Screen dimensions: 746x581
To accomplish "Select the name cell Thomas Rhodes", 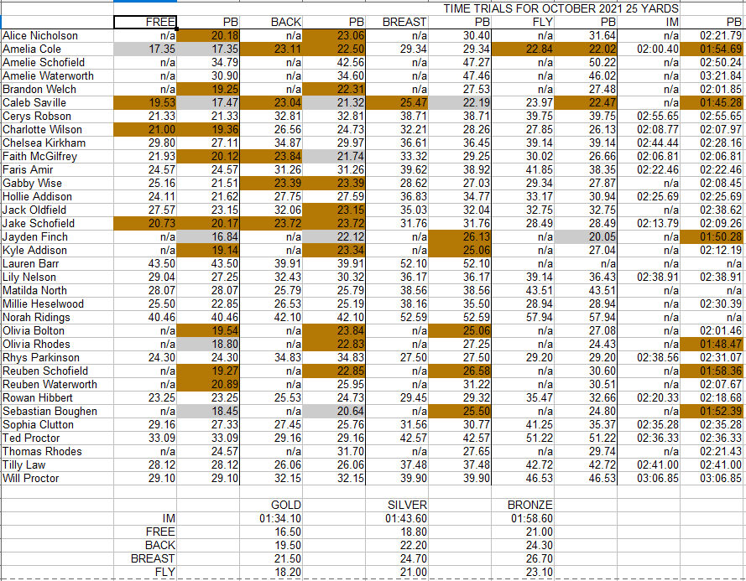I will (x=57, y=451).
